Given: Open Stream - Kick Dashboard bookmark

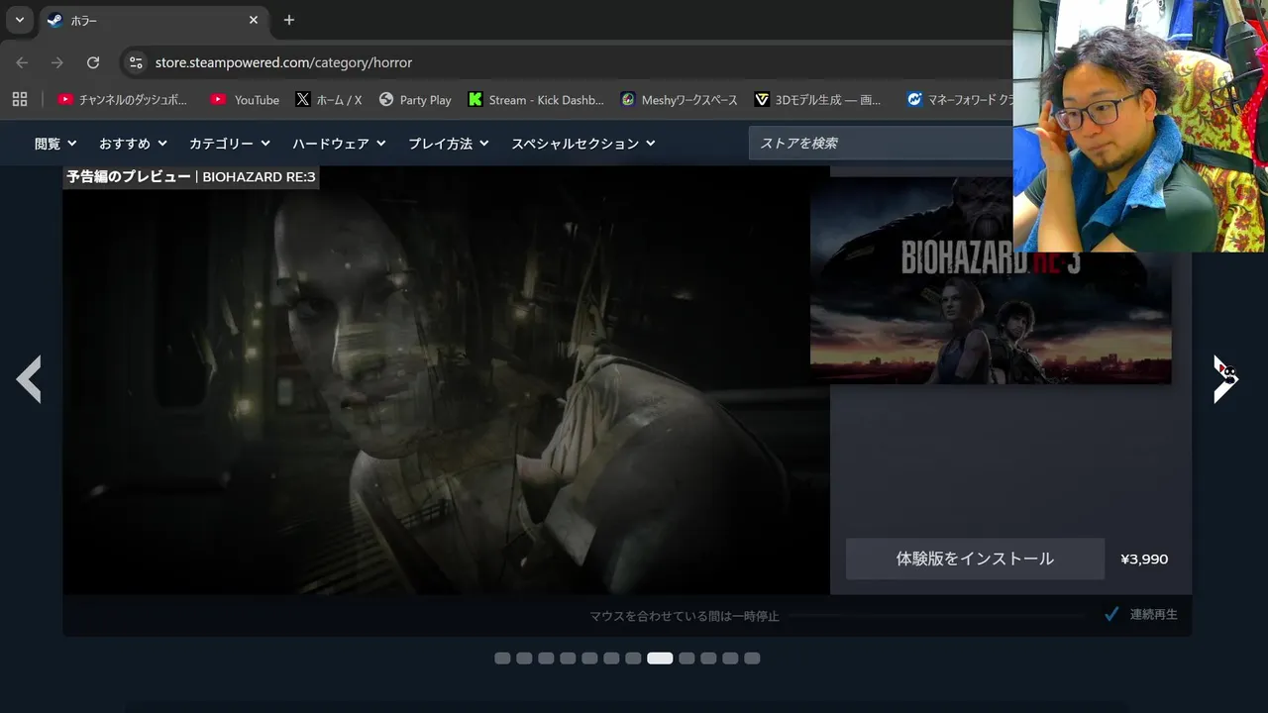Looking at the screenshot, I should tap(536, 100).
